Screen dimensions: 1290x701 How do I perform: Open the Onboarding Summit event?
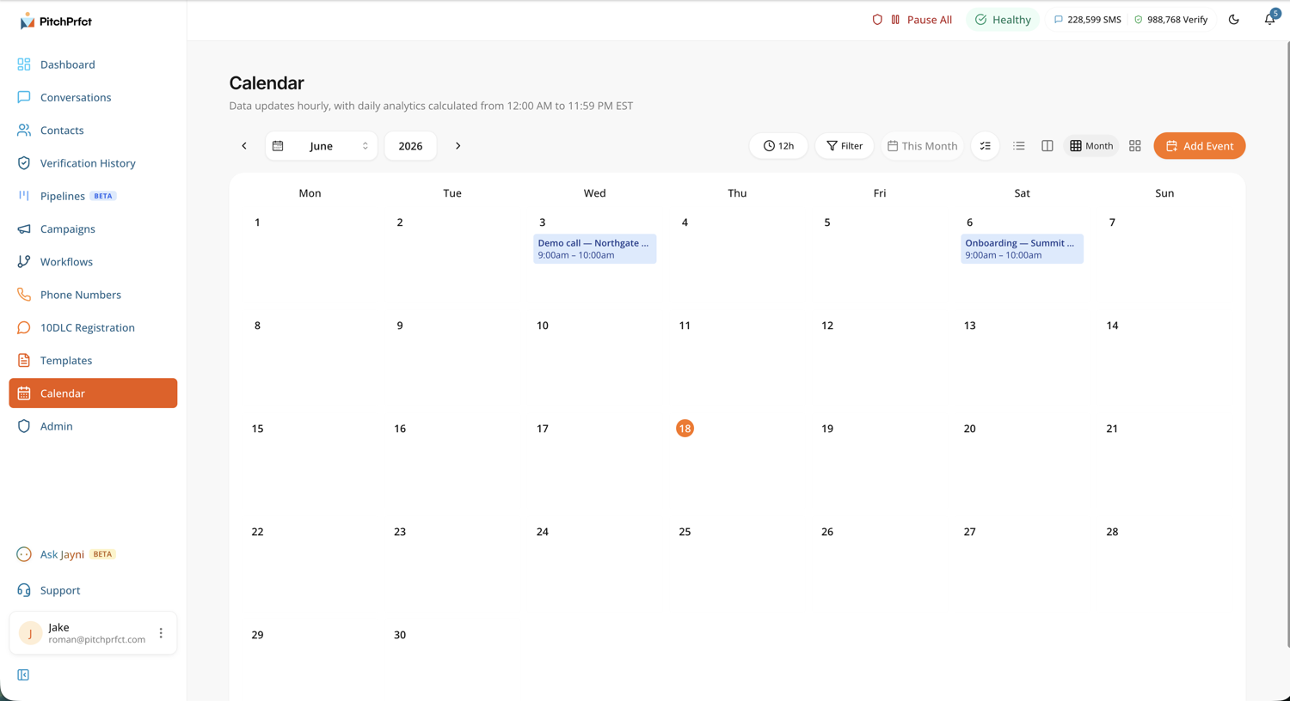tap(1022, 249)
